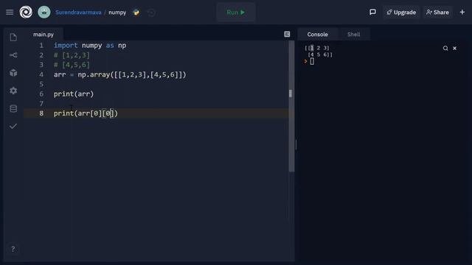
Task: Click the comment # [1,2,3] line
Action: click(x=72, y=55)
